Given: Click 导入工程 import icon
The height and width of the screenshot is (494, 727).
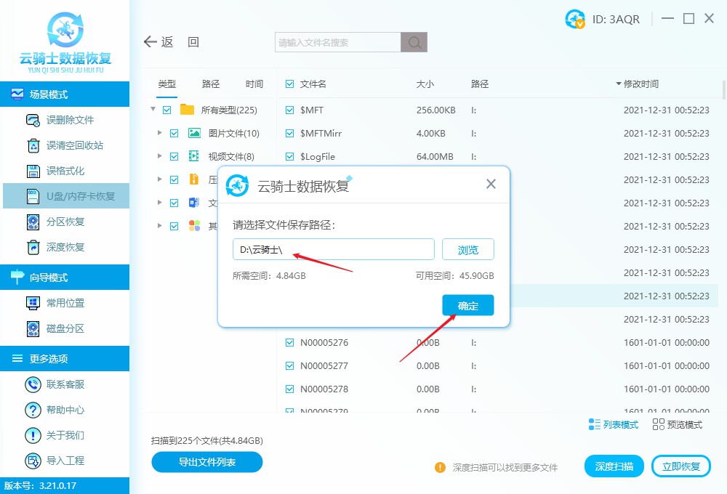Looking at the screenshot, I should (33, 461).
